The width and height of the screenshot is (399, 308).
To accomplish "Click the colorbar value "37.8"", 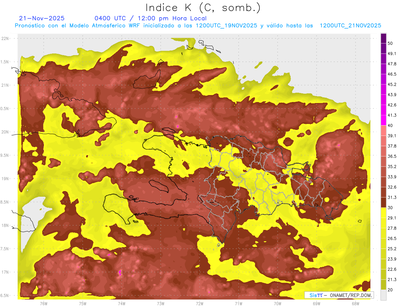I will pos(392,146).
